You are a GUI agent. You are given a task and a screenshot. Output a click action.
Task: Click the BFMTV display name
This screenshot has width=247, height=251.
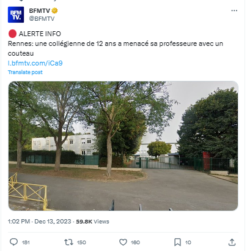(x=40, y=10)
